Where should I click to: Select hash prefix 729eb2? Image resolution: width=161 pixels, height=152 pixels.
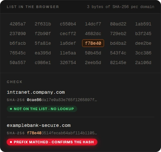(x=118, y=33)
